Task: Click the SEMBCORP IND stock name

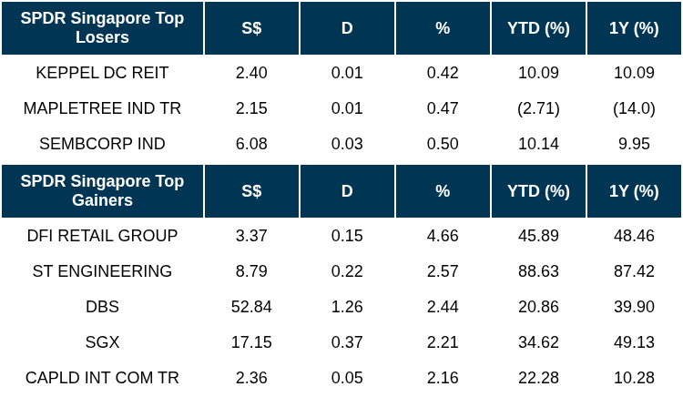Action: pyautogui.click(x=102, y=144)
